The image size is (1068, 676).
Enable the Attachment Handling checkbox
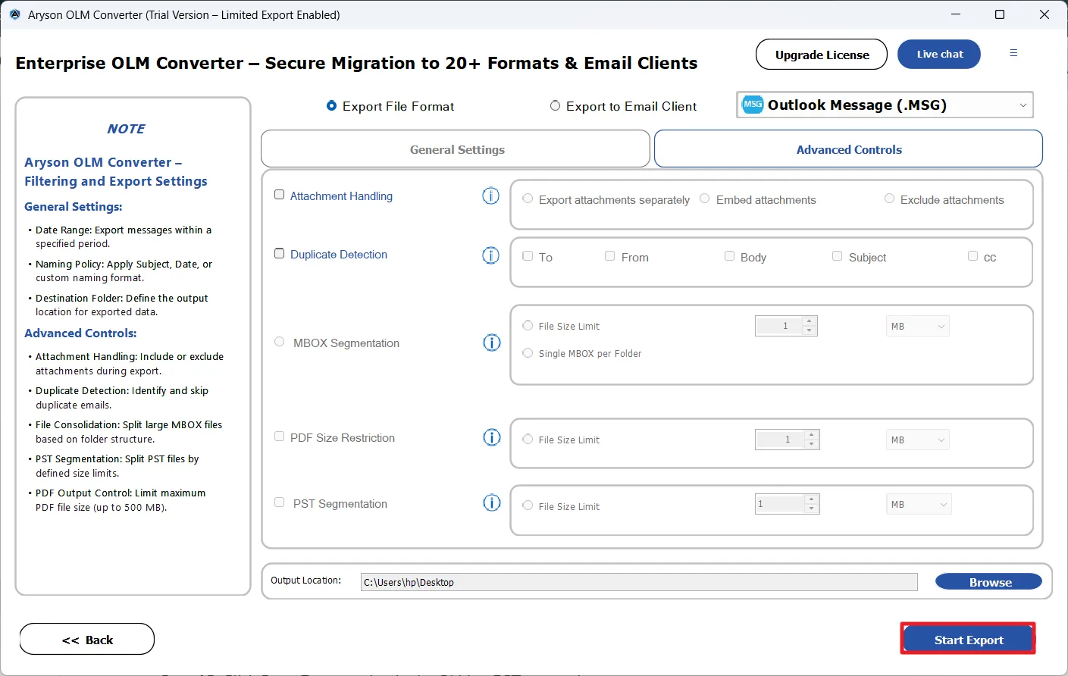click(279, 196)
